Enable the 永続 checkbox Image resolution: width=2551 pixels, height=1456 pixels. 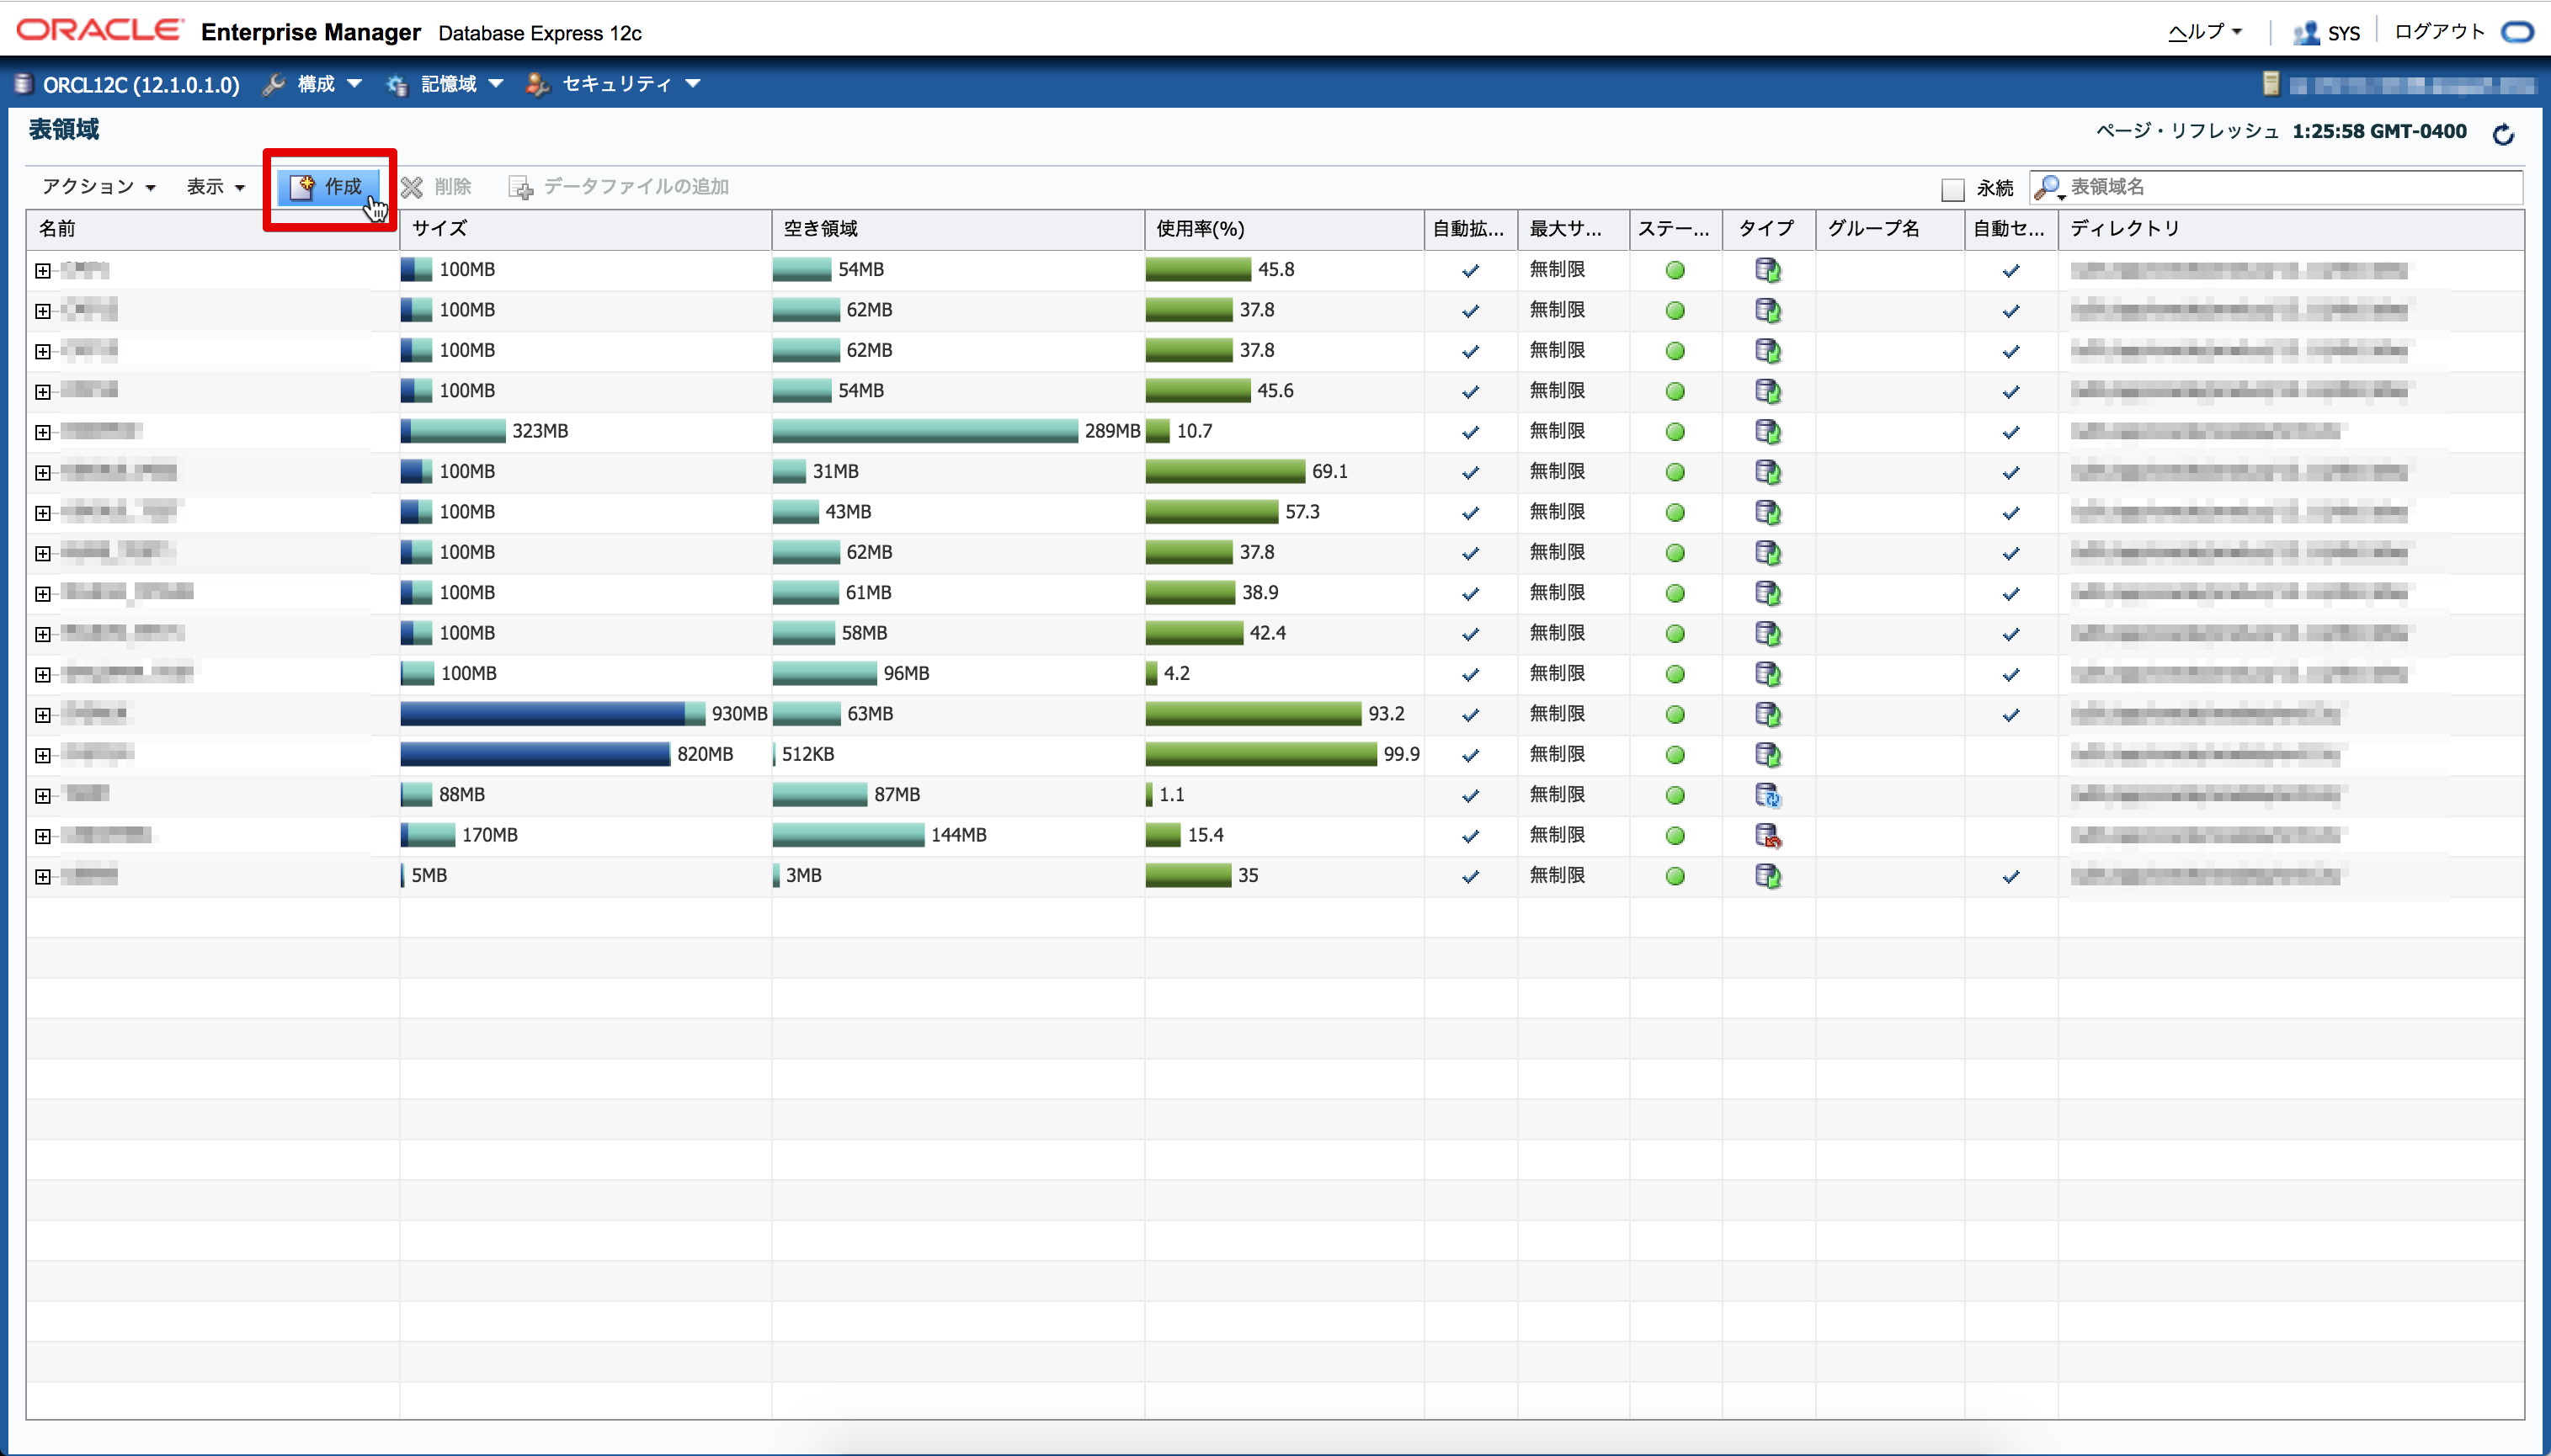[x=1952, y=189]
